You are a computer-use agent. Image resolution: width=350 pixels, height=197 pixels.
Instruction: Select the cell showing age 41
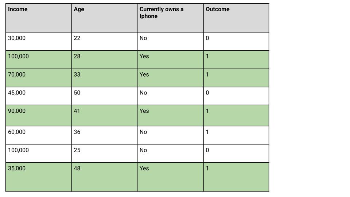click(105, 116)
